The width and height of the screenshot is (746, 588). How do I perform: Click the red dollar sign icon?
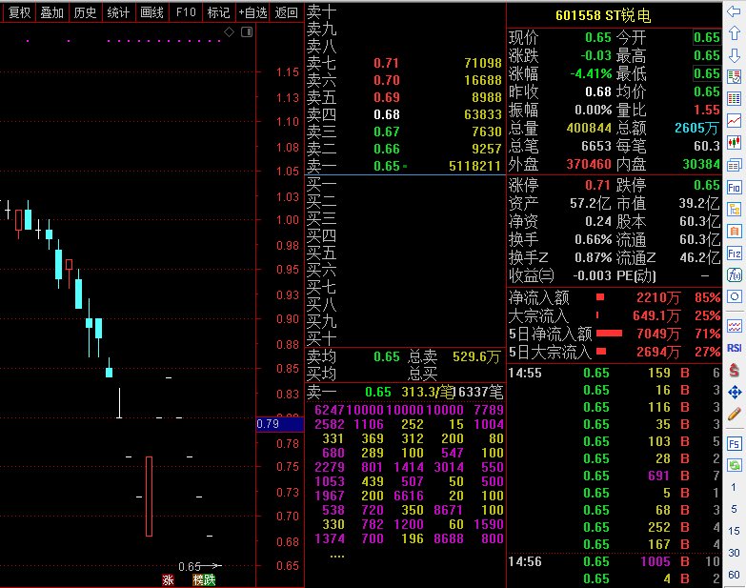pyautogui.click(x=735, y=370)
